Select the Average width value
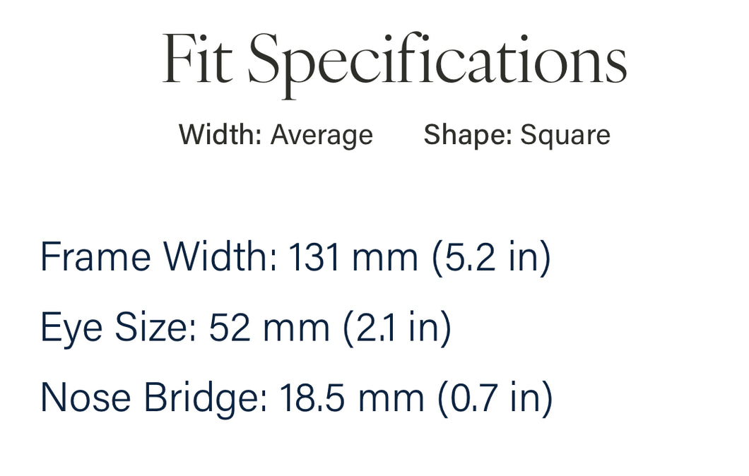This screenshot has height=476, width=749. 322,135
